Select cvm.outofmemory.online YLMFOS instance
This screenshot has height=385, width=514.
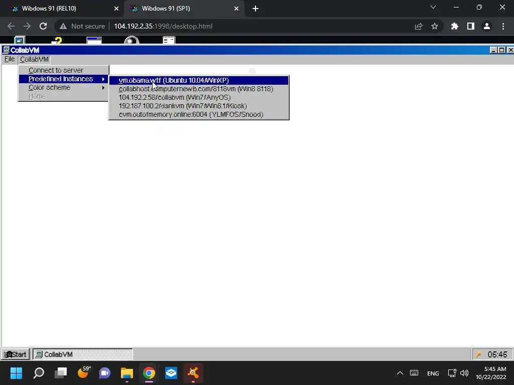[x=199, y=114]
